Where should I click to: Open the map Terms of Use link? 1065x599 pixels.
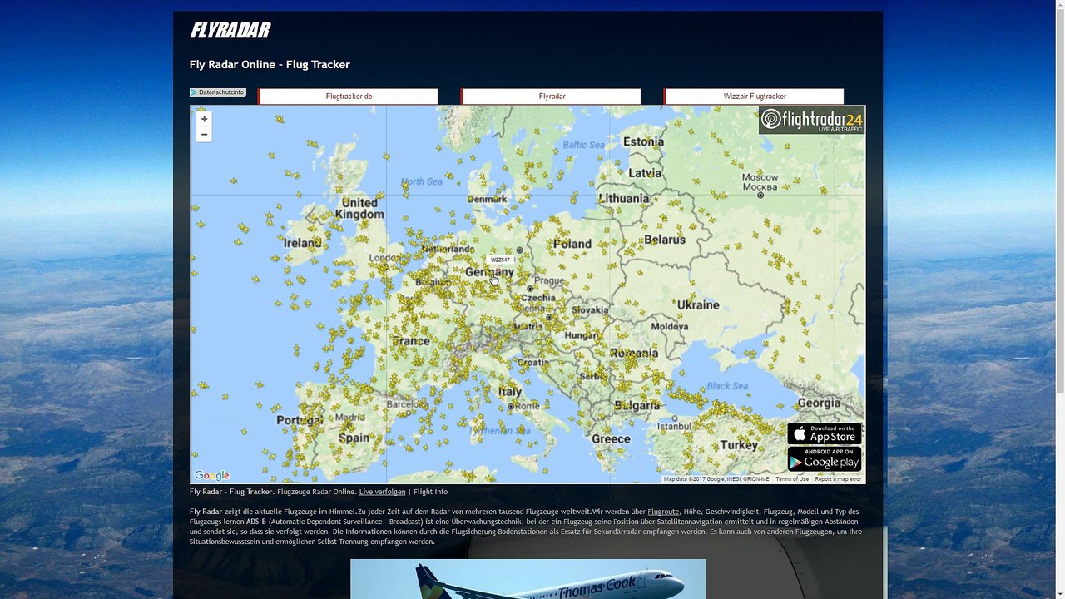(792, 479)
